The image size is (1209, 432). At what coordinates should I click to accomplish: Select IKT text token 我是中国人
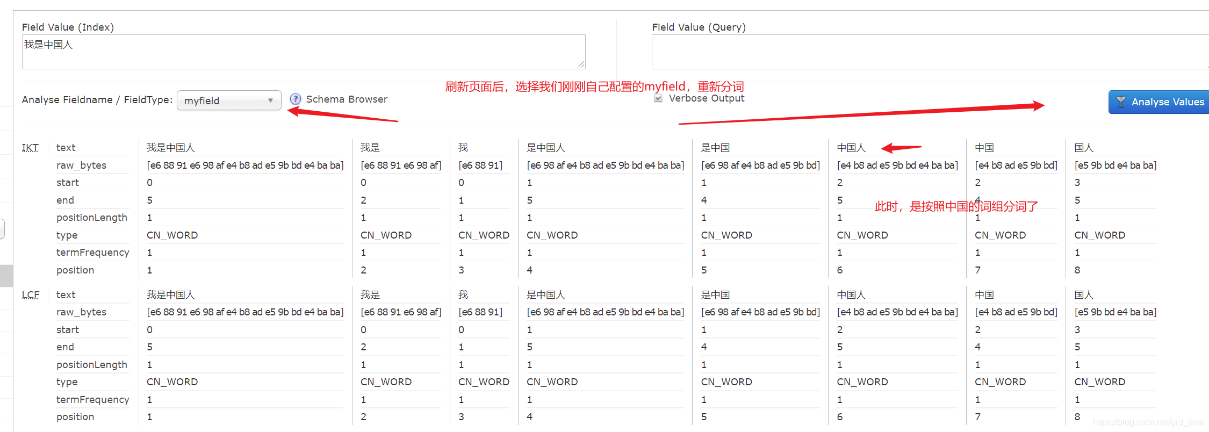click(x=171, y=148)
